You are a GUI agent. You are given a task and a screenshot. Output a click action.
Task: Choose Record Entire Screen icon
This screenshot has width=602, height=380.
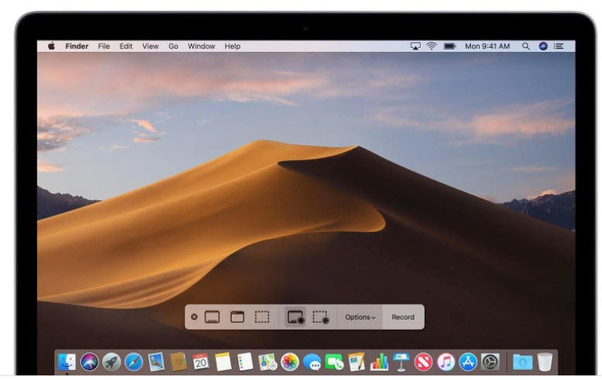point(295,317)
